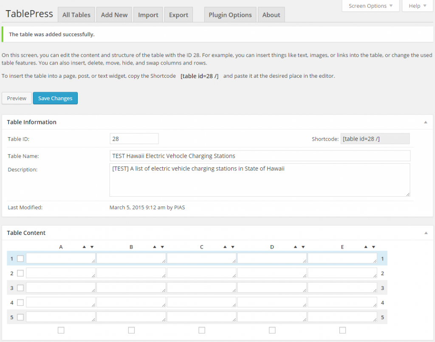Collapse the Table Information panel
This screenshot has height=342, width=435.
point(425,122)
